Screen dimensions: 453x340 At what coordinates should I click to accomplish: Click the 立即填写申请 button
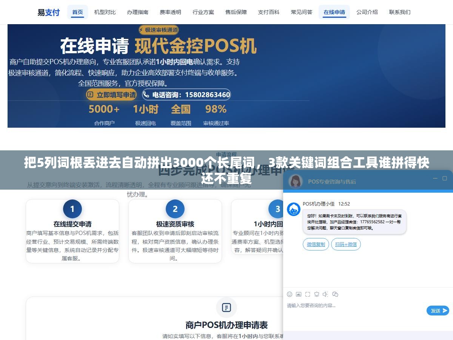[111, 95]
